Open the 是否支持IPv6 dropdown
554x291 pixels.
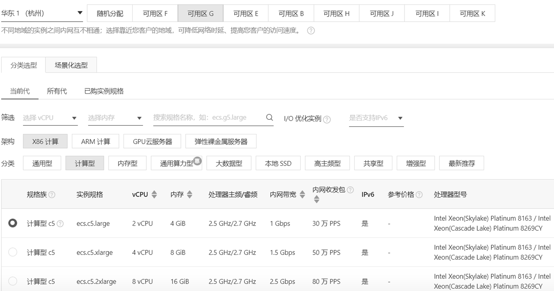click(x=376, y=118)
